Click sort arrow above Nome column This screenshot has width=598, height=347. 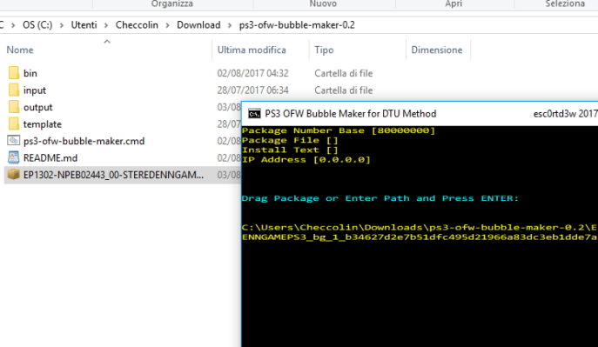[x=107, y=41]
